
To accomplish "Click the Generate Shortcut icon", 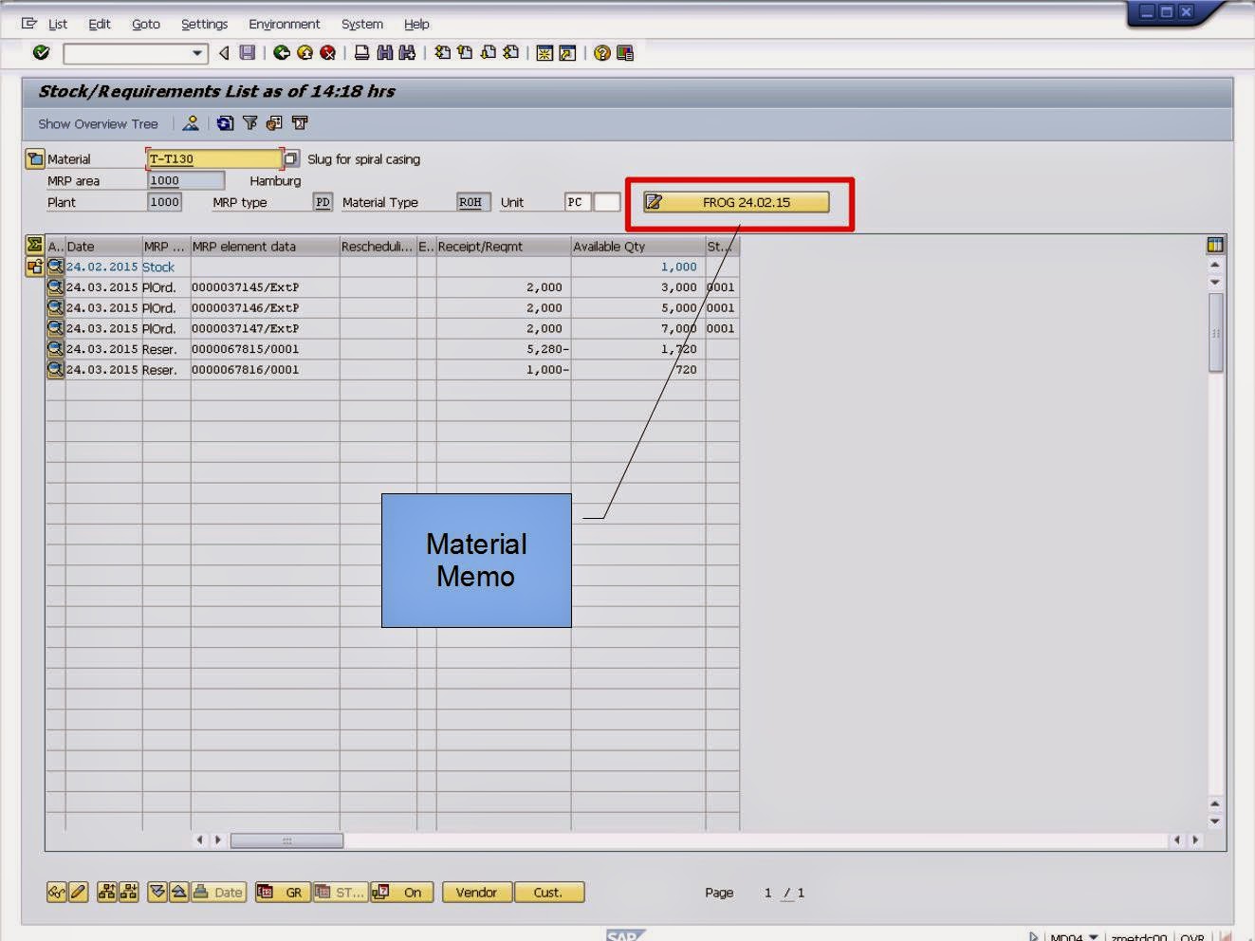I will pyautogui.click(x=567, y=53).
